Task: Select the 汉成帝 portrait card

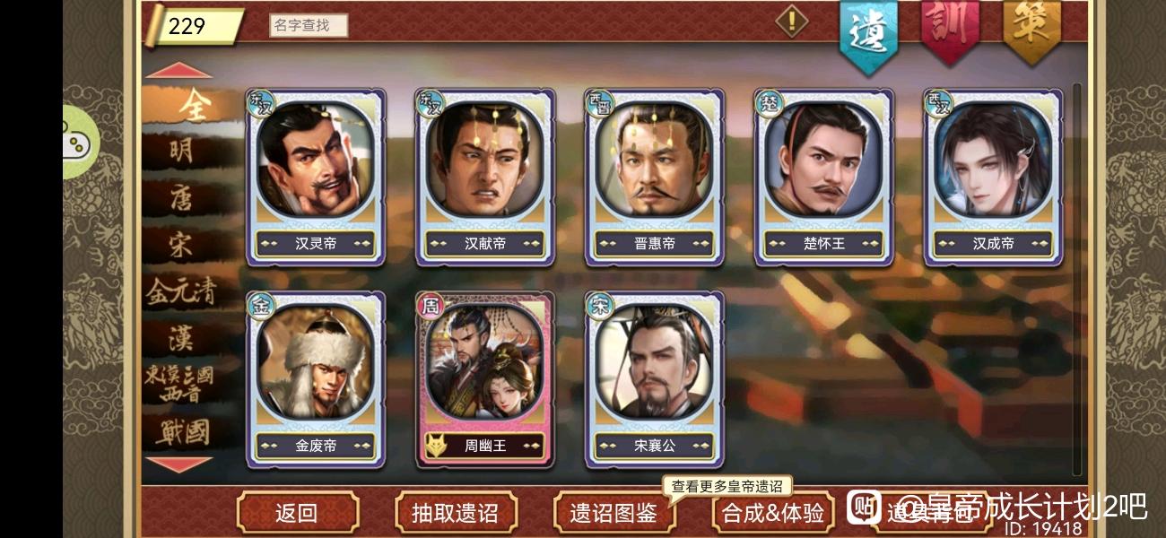Action: [993, 177]
